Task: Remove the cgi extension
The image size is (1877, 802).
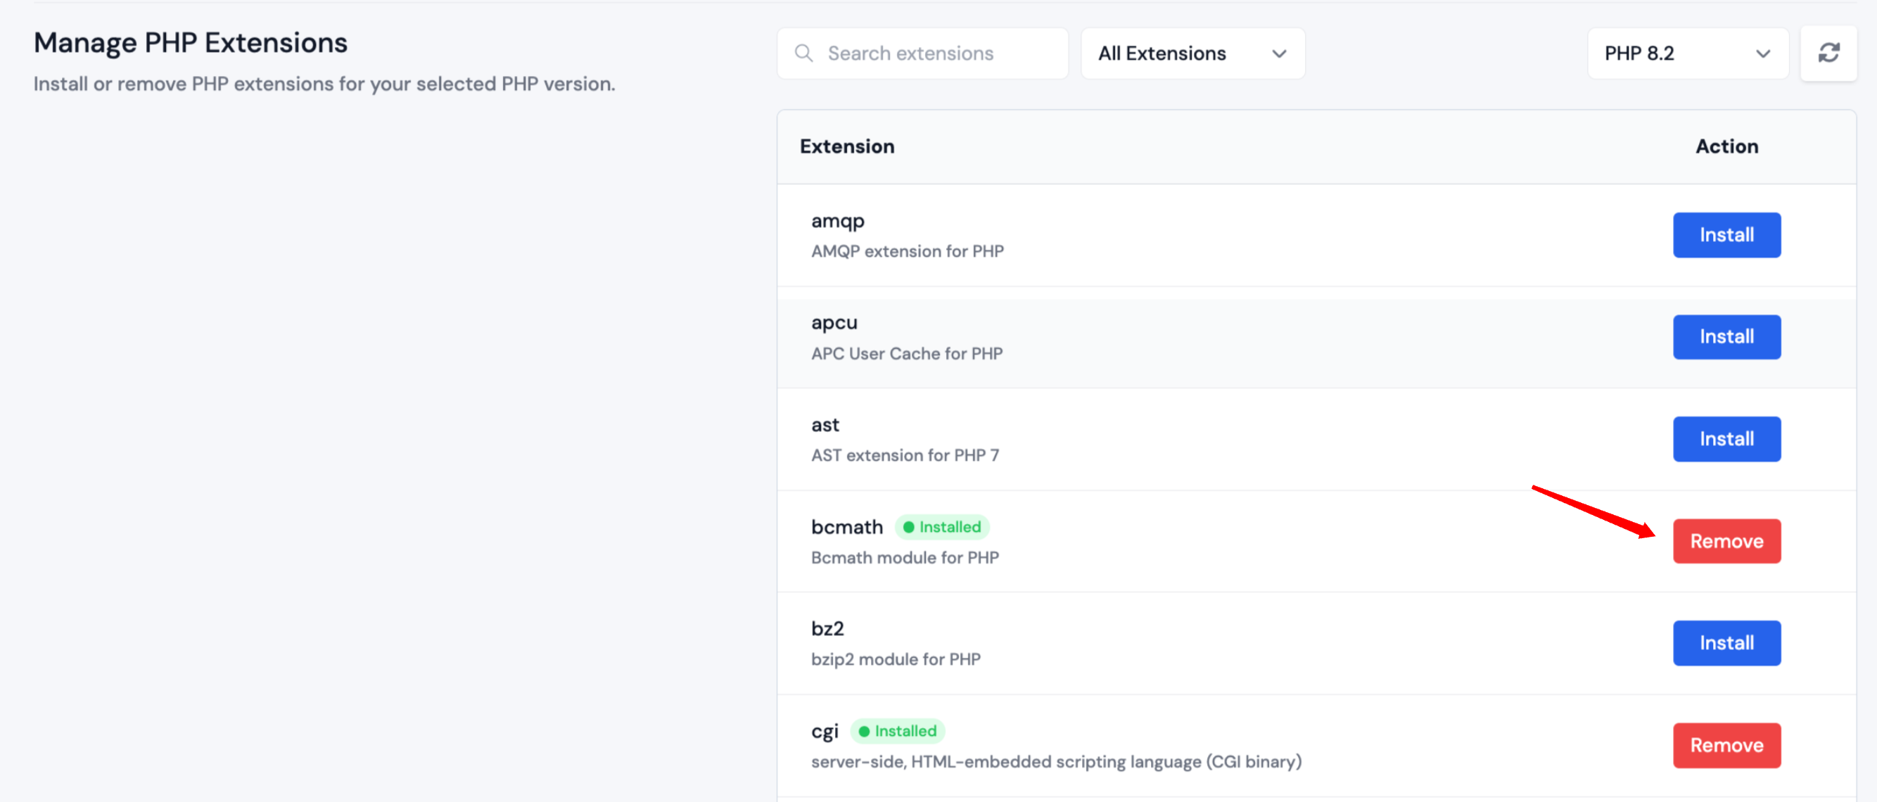Action: click(1727, 745)
